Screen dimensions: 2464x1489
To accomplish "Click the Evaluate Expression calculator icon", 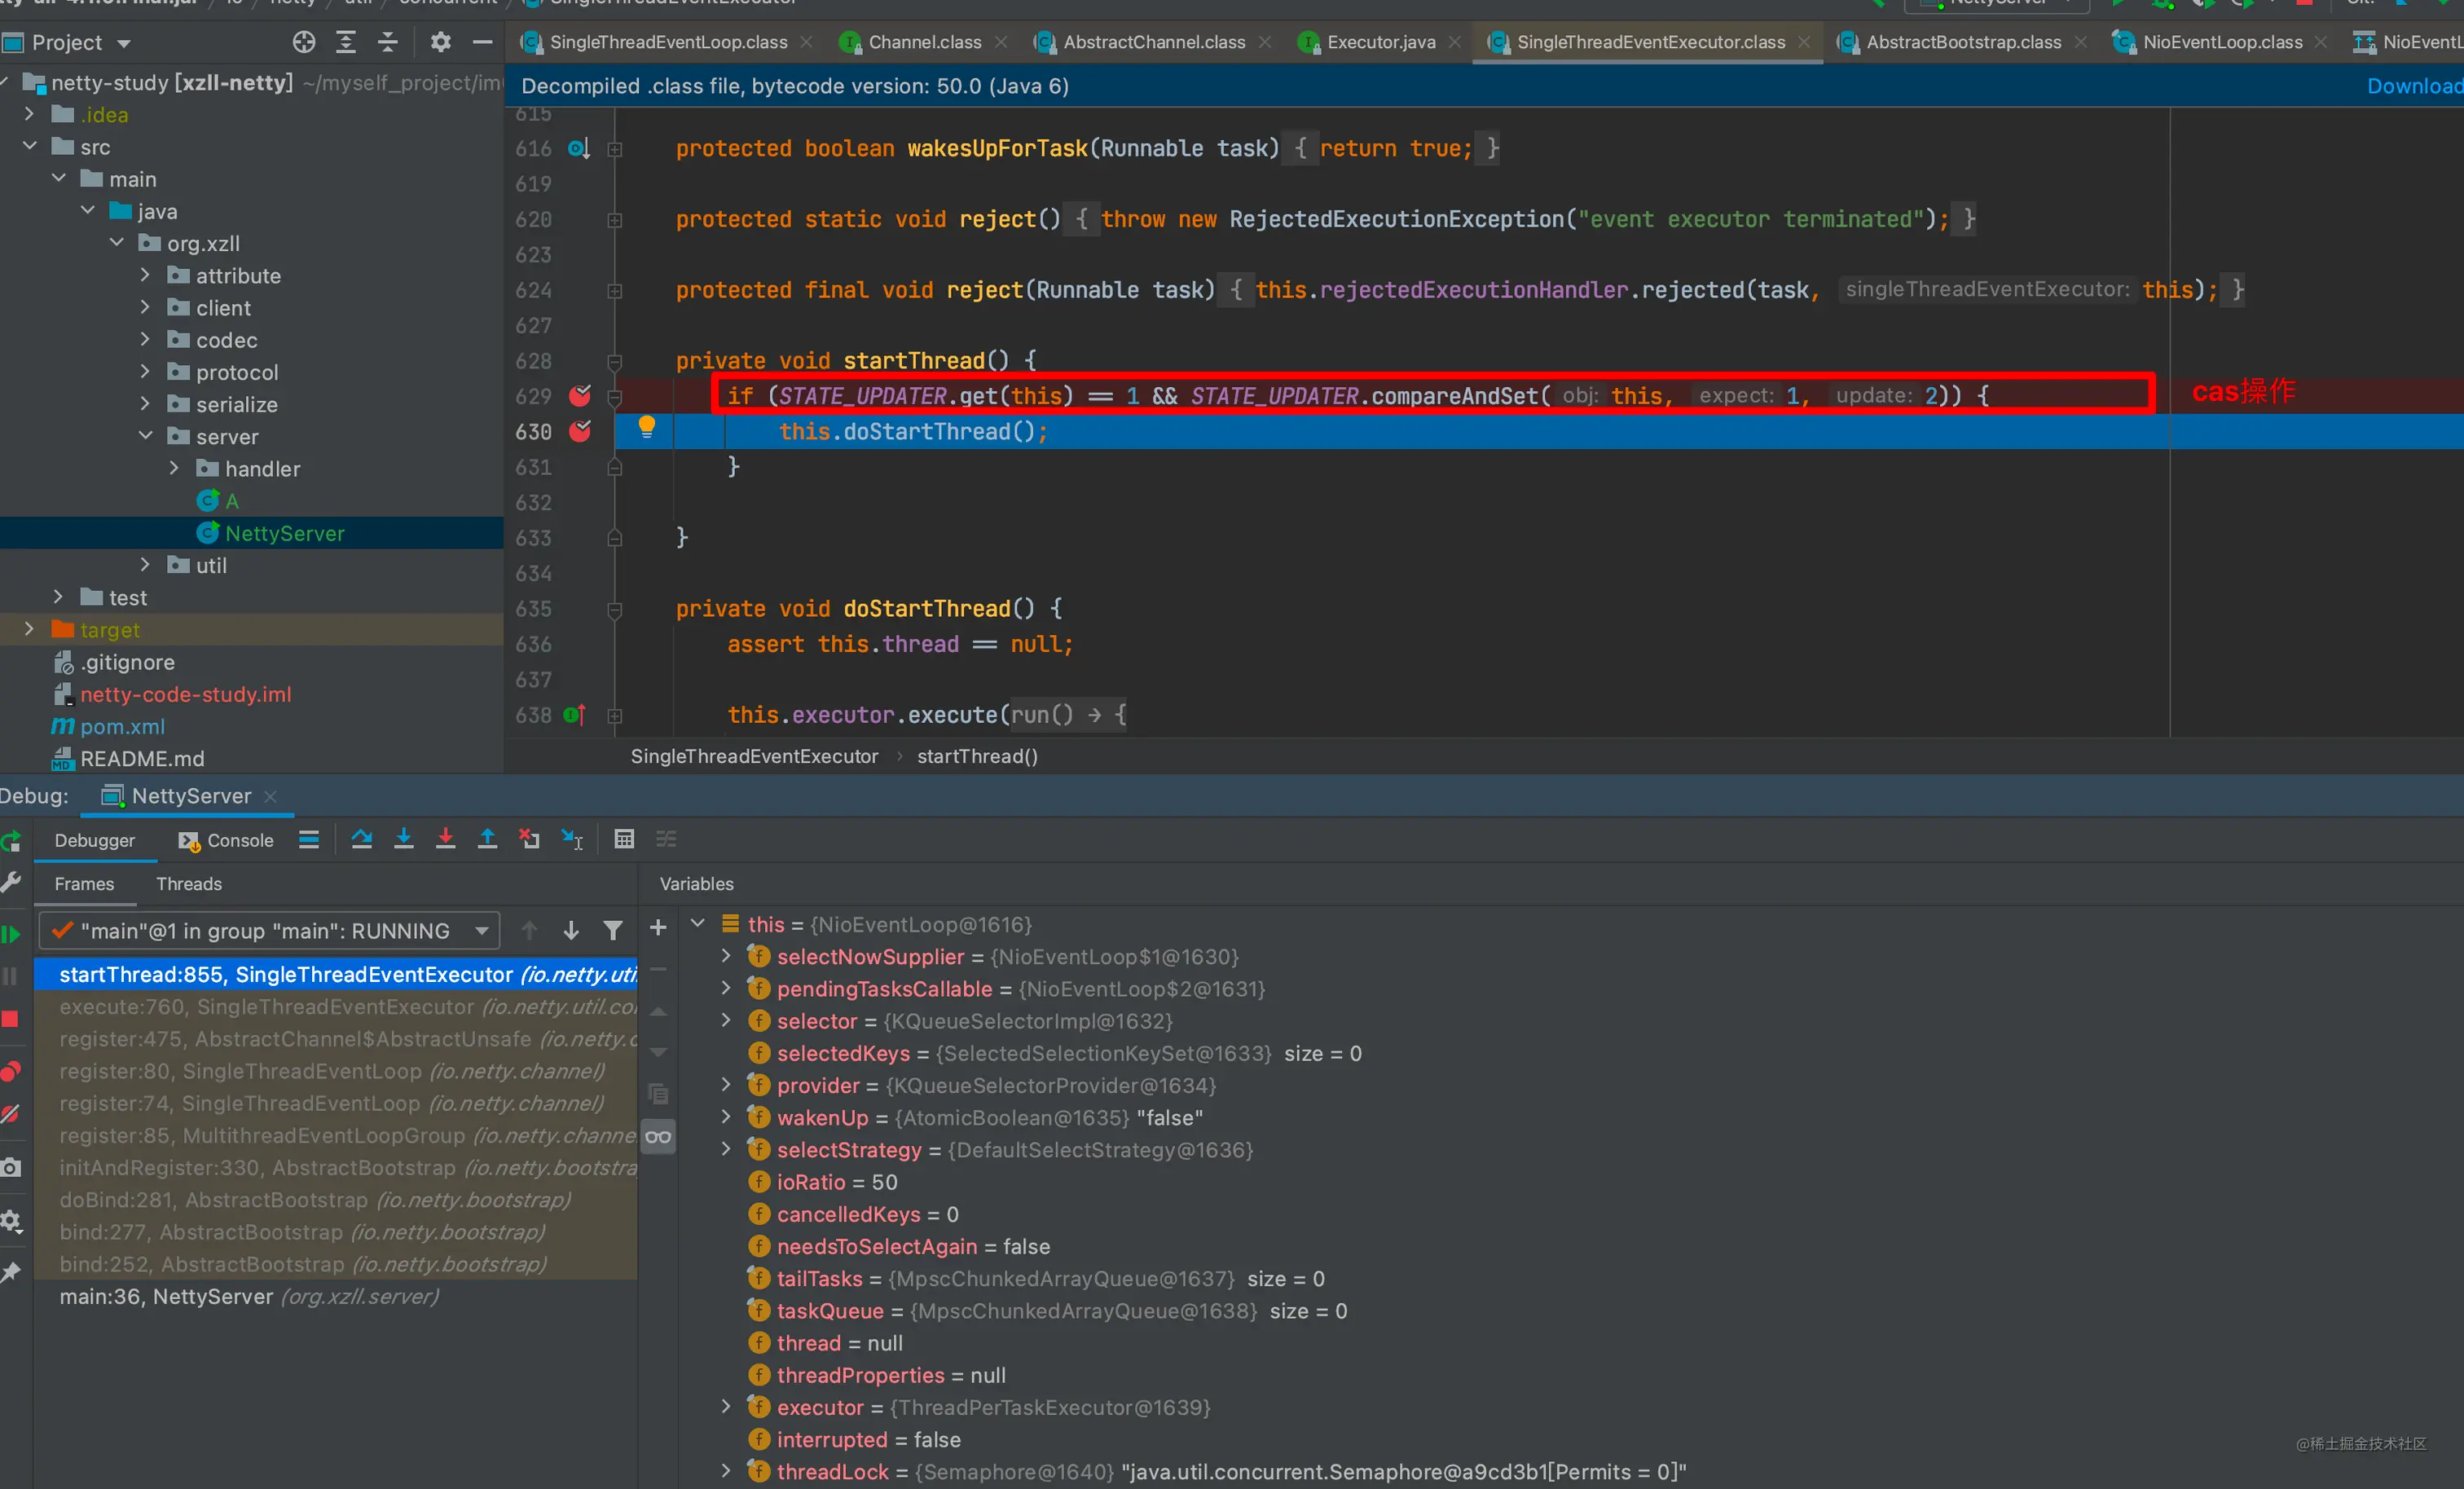I will [624, 839].
